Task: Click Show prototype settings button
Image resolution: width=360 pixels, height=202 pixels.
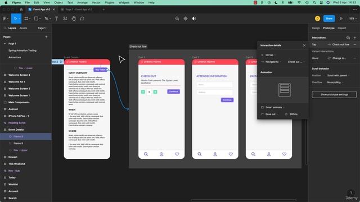Action: point(334,94)
